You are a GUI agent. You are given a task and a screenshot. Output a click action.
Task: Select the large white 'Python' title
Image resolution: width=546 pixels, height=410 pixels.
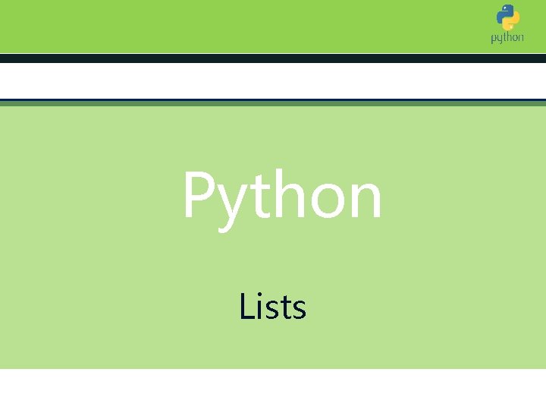(282, 200)
